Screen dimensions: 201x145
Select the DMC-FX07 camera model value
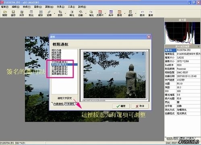tap(182, 72)
